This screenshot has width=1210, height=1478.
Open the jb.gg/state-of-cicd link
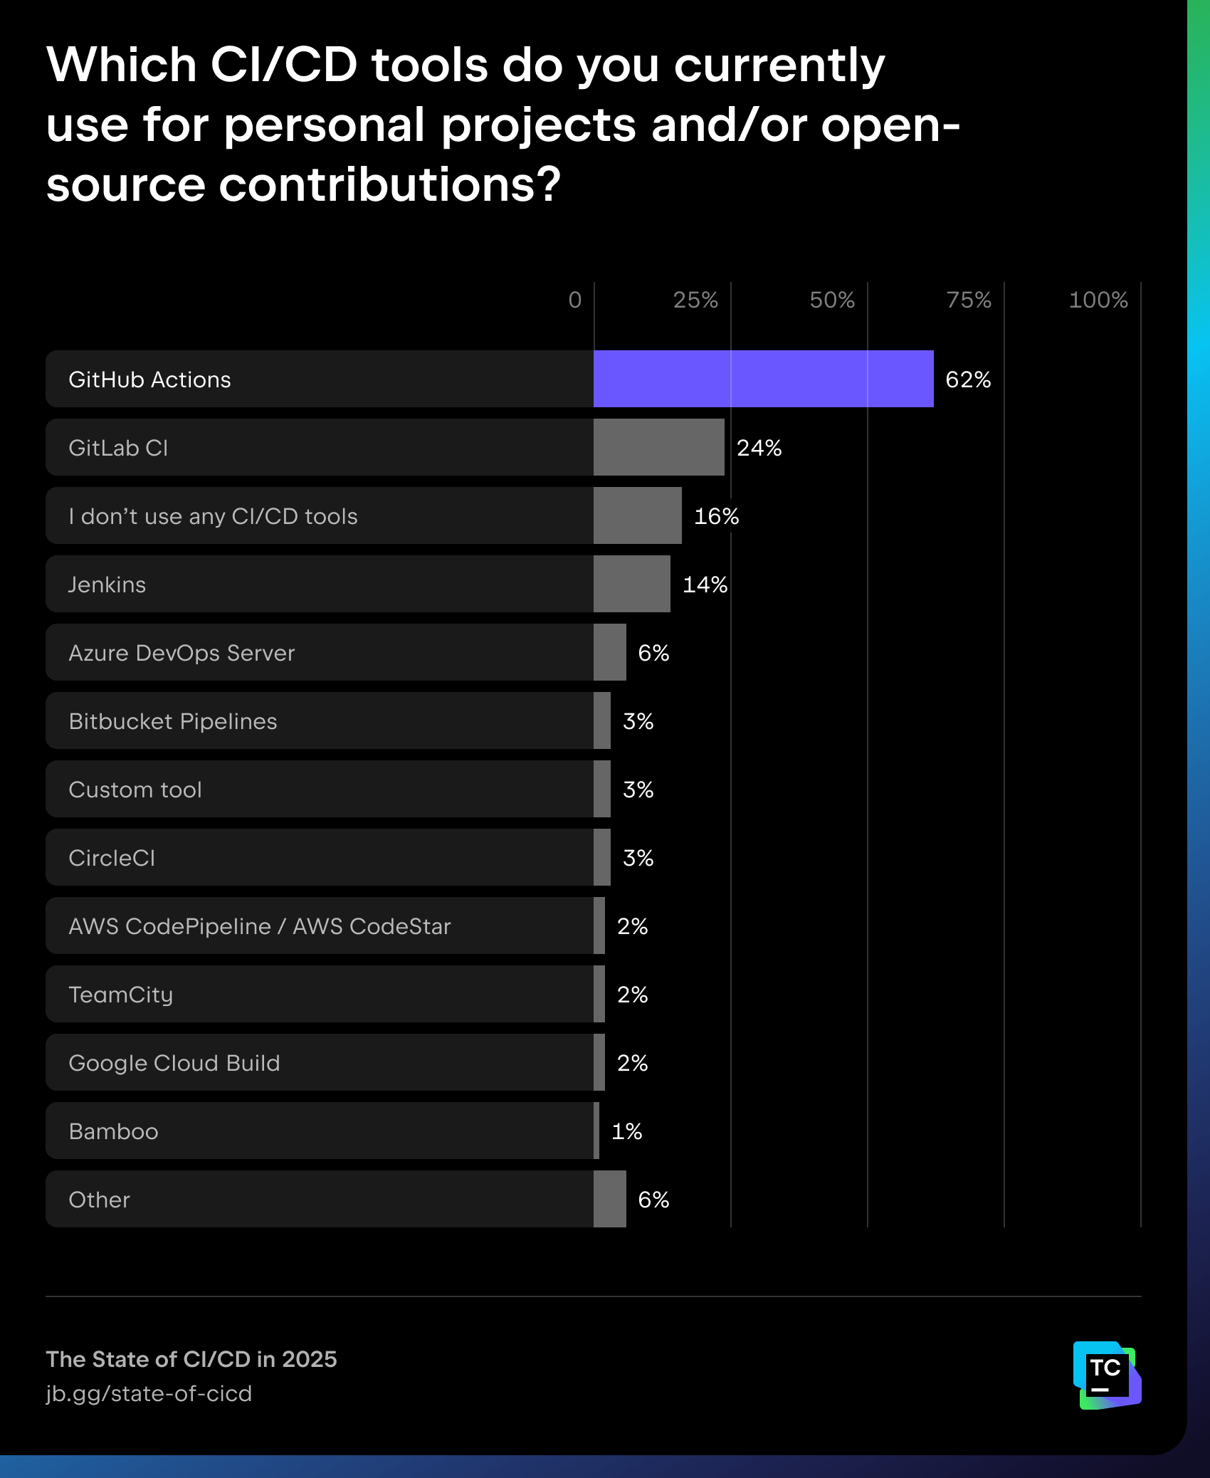coord(149,1393)
